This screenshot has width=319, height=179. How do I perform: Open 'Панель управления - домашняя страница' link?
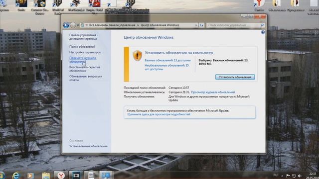point(83,37)
